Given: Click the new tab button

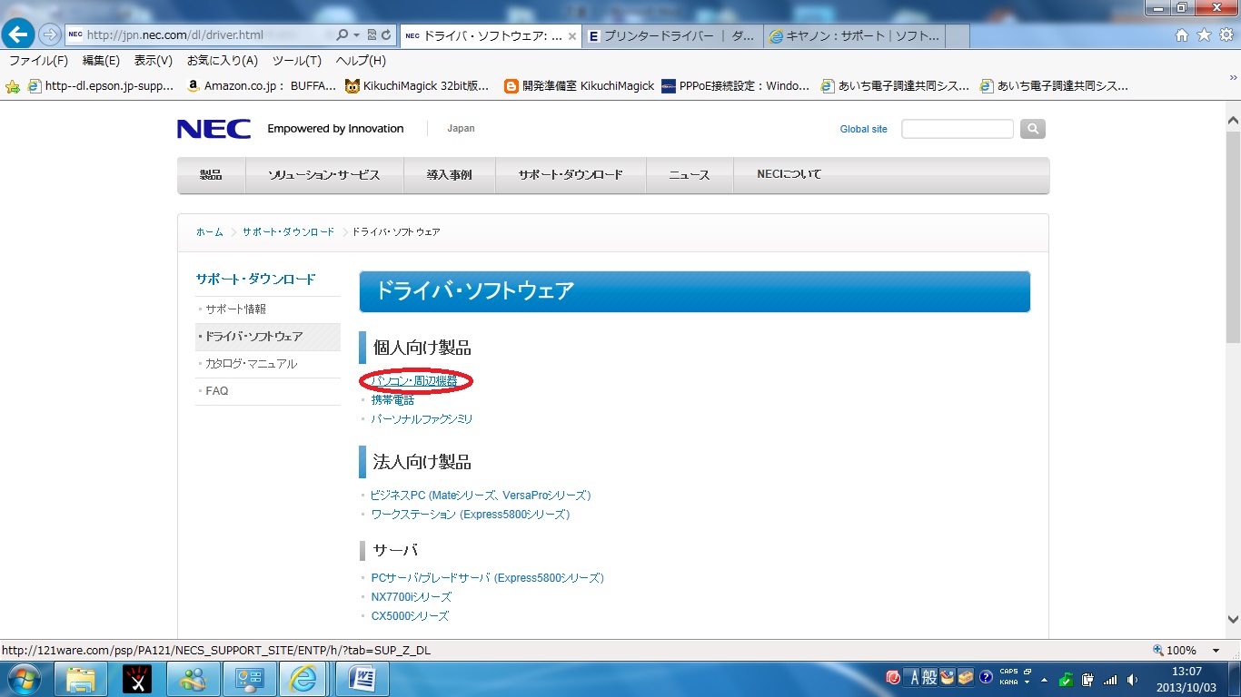Looking at the screenshot, I should click(x=958, y=35).
